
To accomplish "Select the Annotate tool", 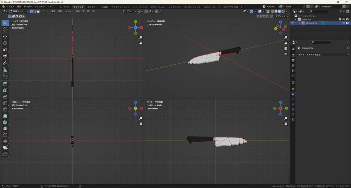I will pos(5,63).
